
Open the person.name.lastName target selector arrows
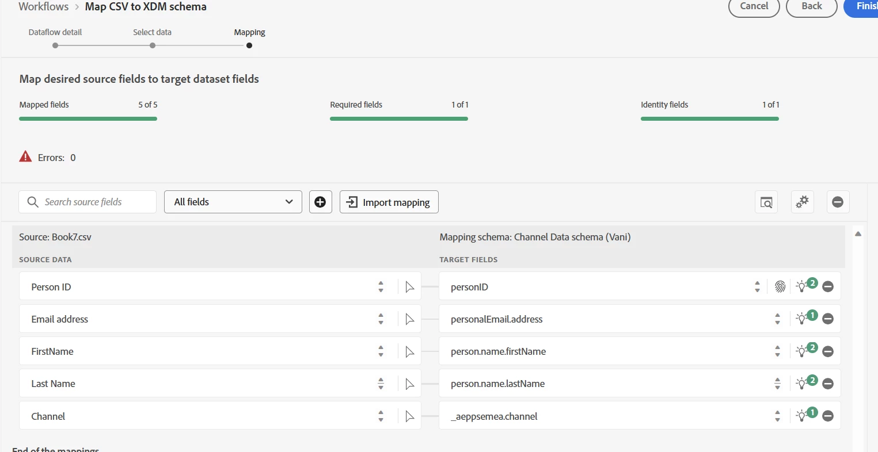777,384
